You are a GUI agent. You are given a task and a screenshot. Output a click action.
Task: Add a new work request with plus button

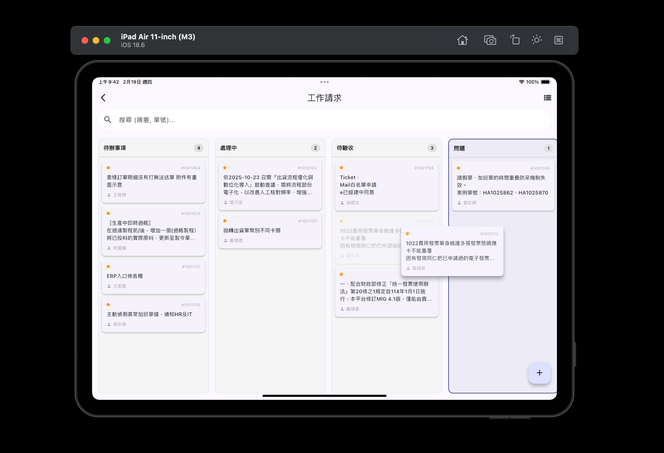(x=539, y=372)
